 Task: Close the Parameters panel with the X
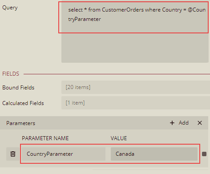tap(200, 123)
